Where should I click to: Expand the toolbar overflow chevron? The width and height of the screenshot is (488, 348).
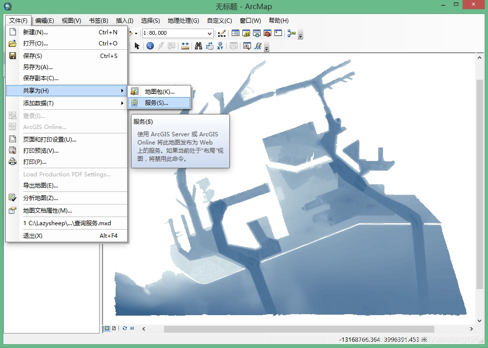click(x=301, y=35)
